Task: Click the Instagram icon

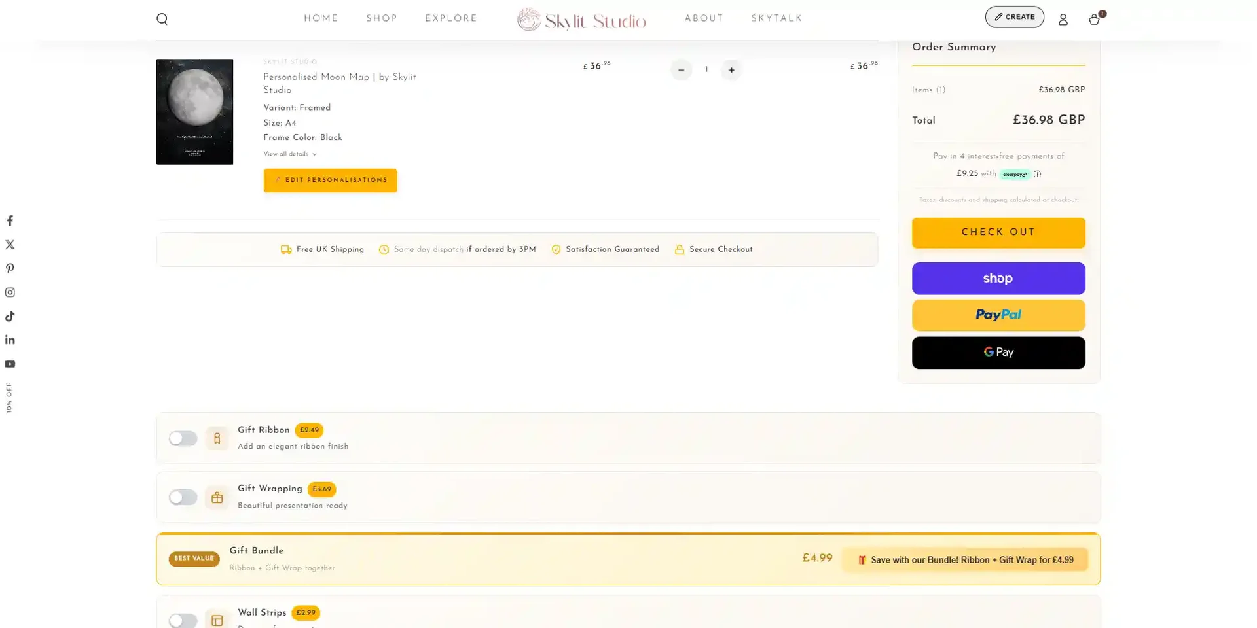Action: [x=10, y=292]
